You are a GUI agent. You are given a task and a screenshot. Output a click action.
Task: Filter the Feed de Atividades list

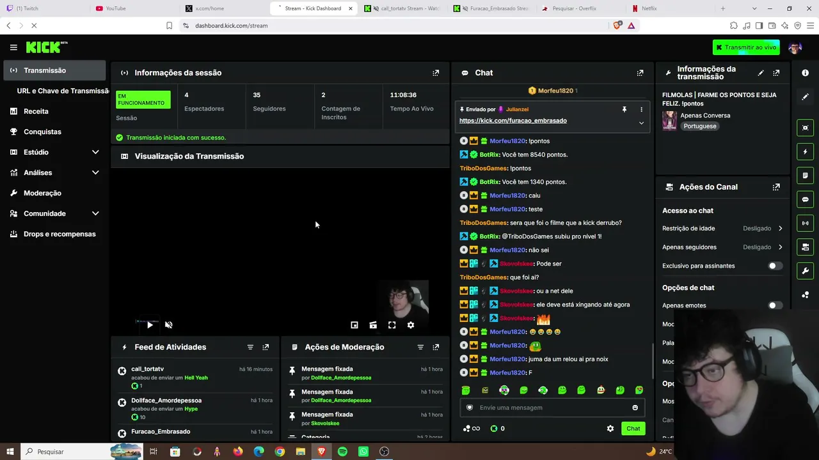coord(250,347)
